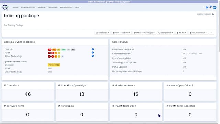This screenshot has width=220, height=124.
Task: Click the Patch readiness score 0.00
Action: pos(49,68)
